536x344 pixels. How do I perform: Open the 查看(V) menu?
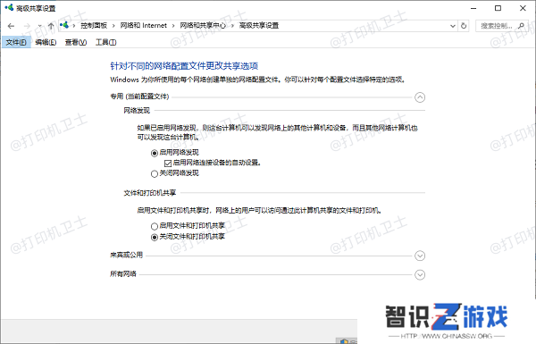(x=76, y=42)
